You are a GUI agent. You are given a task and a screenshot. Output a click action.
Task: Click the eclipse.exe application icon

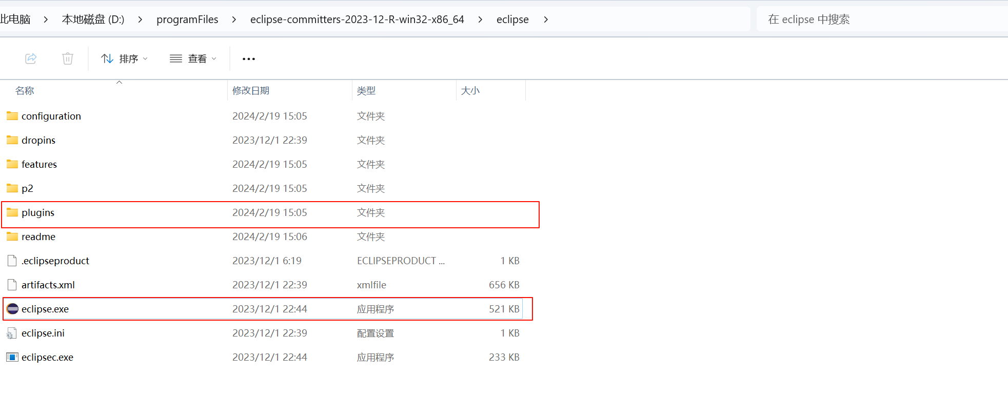click(12, 309)
